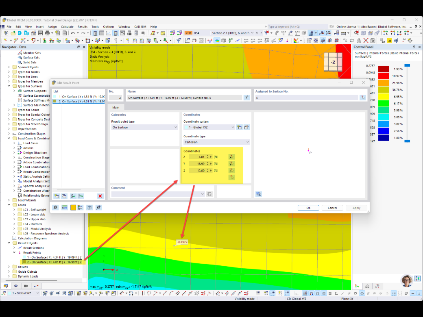Image resolution: width=423 pixels, height=317 pixels.
Task: Select the Main tab in dialog
Action: 116,107
